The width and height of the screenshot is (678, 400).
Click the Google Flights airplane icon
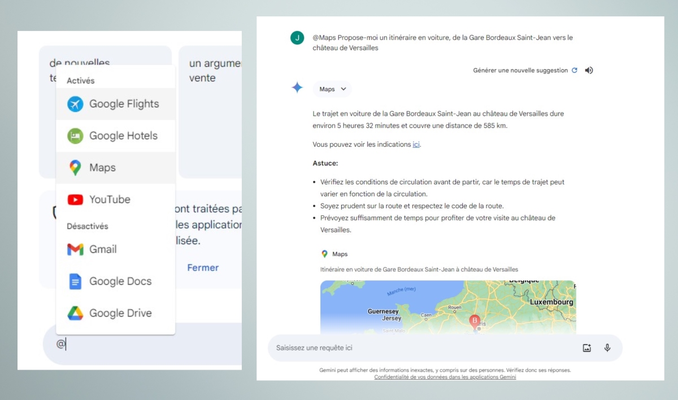(x=75, y=104)
